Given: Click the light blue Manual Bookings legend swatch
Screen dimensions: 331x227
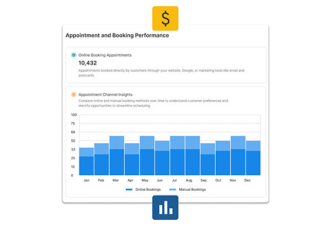Looking at the screenshot, I should (173, 190).
